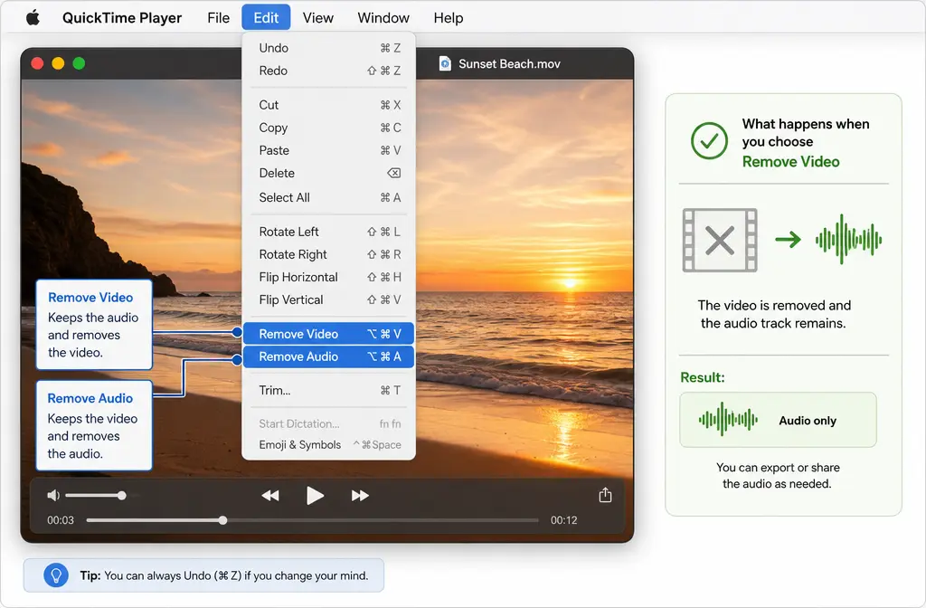The width and height of the screenshot is (926, 608).
Task: Close the player window with red button
Action: click(x=37, y=63)
